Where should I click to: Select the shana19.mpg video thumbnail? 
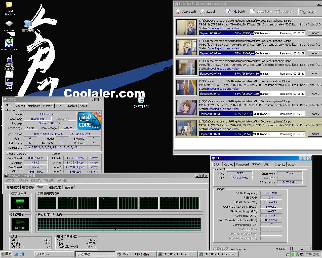[x=186, y=47]
